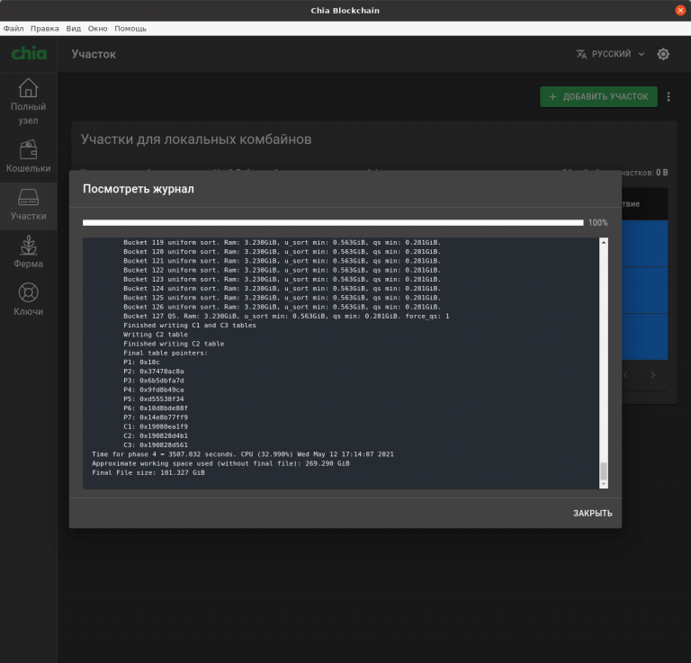This screenshot has height=663, width=691.
Task: Click the translate language icon
Action: [x=581, y=54]
